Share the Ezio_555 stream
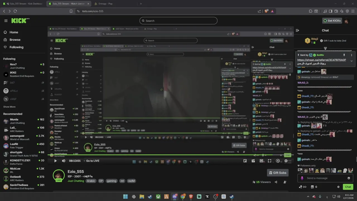Image resolution: width=357 pixels, height=201 pixels. click(x=276, y=182)
